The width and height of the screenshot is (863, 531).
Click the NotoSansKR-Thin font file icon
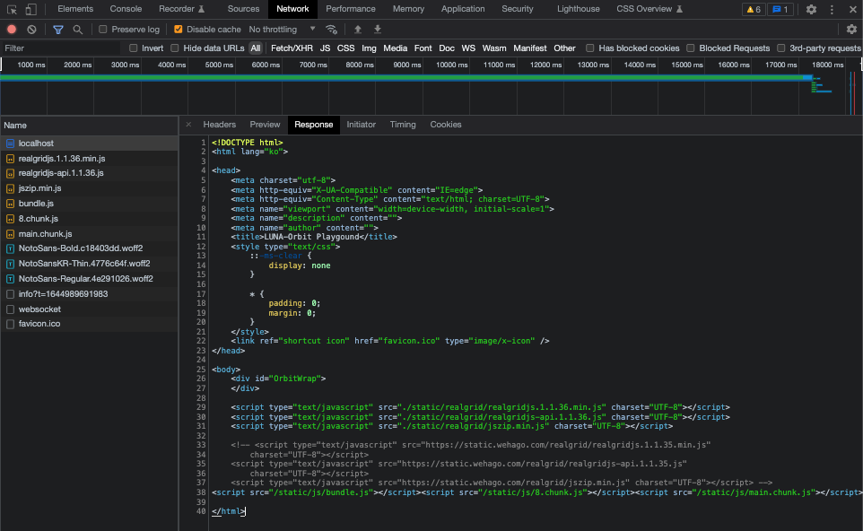(10, 264)
